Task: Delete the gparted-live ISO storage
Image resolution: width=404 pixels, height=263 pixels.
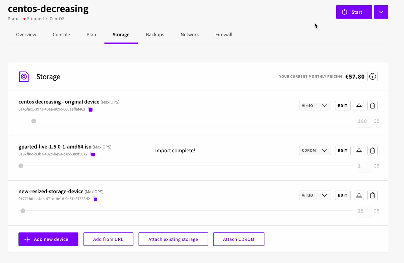Action: click(372, 151)
